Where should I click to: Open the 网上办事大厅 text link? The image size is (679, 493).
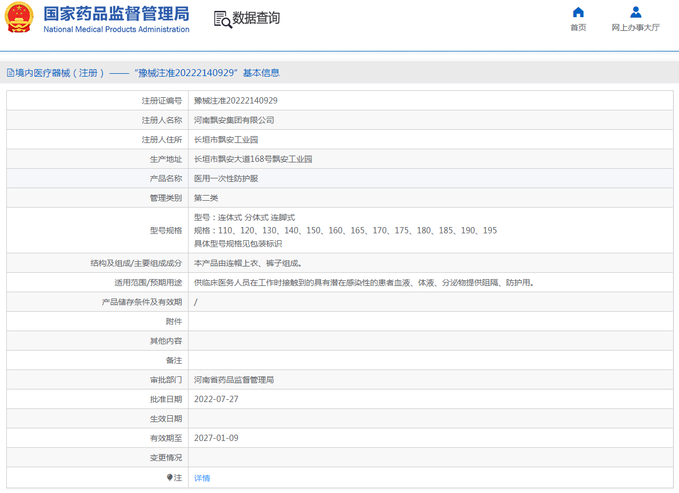(x=636, y=27)
